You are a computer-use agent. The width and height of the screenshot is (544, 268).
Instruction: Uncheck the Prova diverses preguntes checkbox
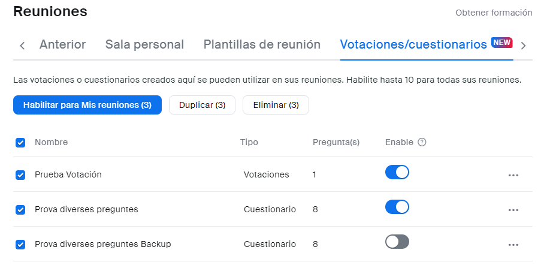click(x=20, y=210)
